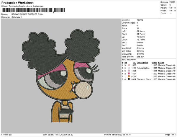Screen dimensions: 177x137
Task: Select the pink 1900 thread color swatch
Action: [x=129, y=65]
